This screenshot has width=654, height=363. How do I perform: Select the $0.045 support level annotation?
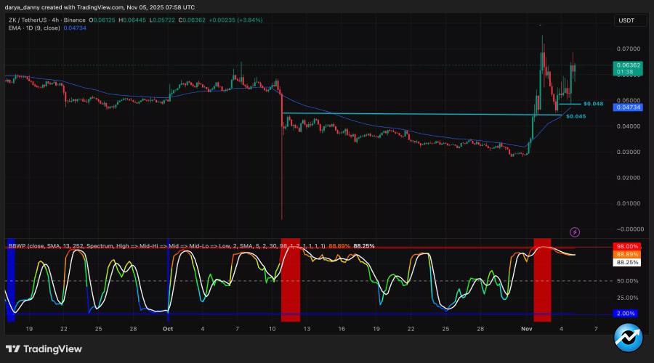pos(576,116)
